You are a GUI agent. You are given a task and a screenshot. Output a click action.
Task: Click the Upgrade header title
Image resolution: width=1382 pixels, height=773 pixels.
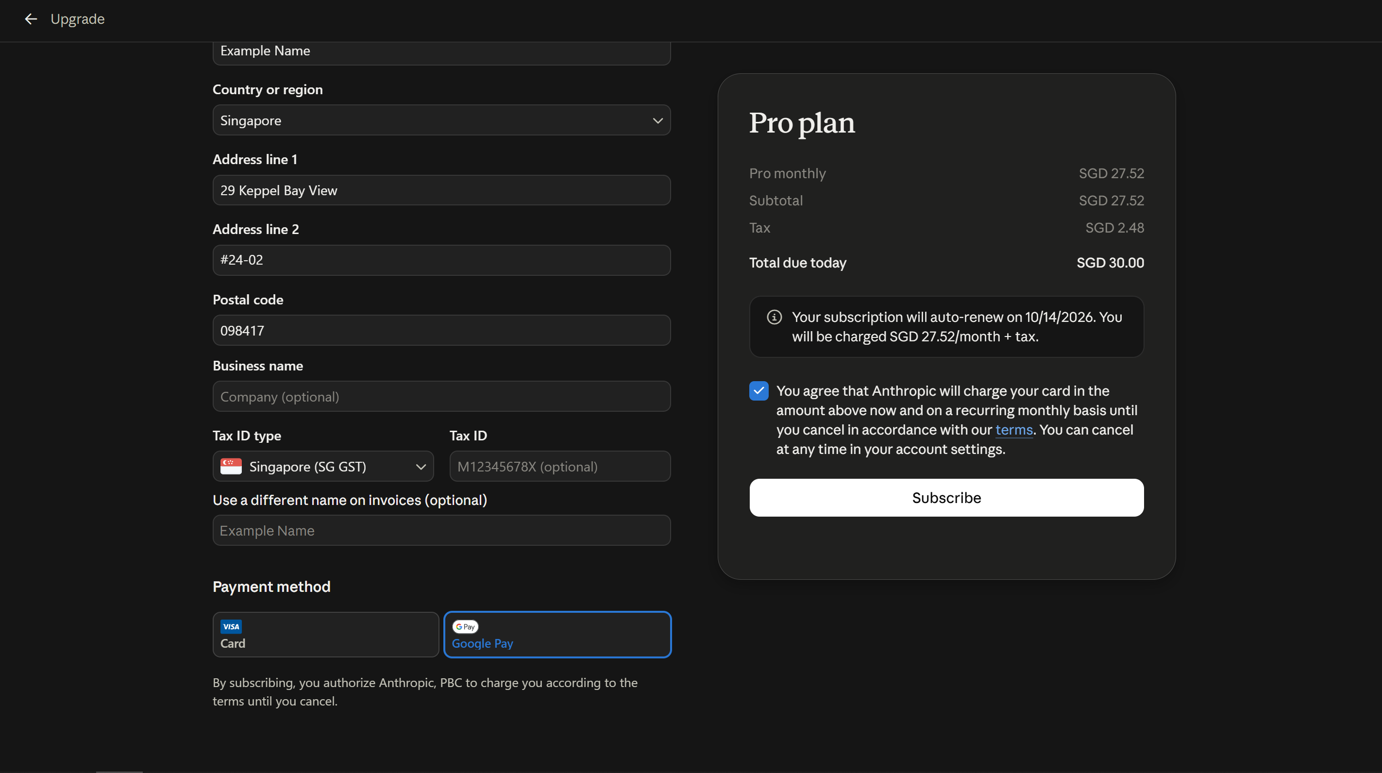pyautogui.click(x=77, y=19)
